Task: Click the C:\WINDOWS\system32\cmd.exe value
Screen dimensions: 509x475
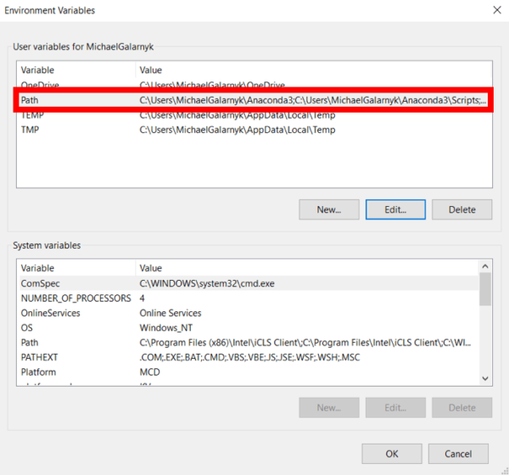Action: coord(207,283)
